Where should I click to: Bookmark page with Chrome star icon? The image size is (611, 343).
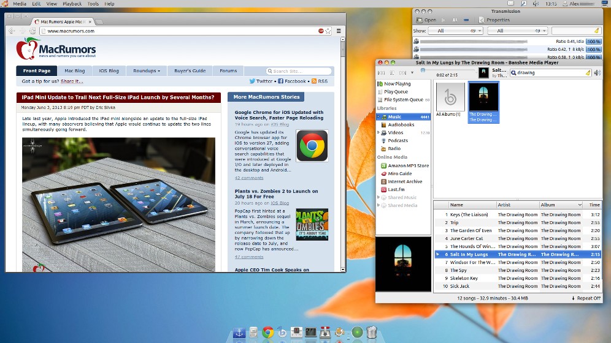(328, 31)
